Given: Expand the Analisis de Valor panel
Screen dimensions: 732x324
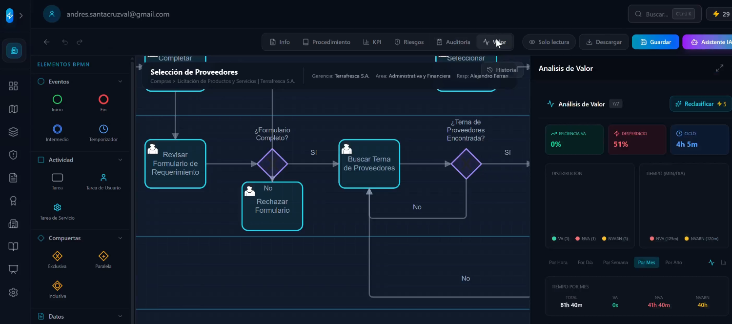Looking at the screenshot, I should point(719,68).
